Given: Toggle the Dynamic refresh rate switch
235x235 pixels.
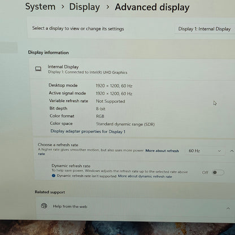Looking at the screenshot, I should (x=218, y=172).
